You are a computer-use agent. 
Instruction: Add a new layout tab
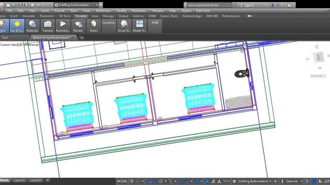(47, 180)
